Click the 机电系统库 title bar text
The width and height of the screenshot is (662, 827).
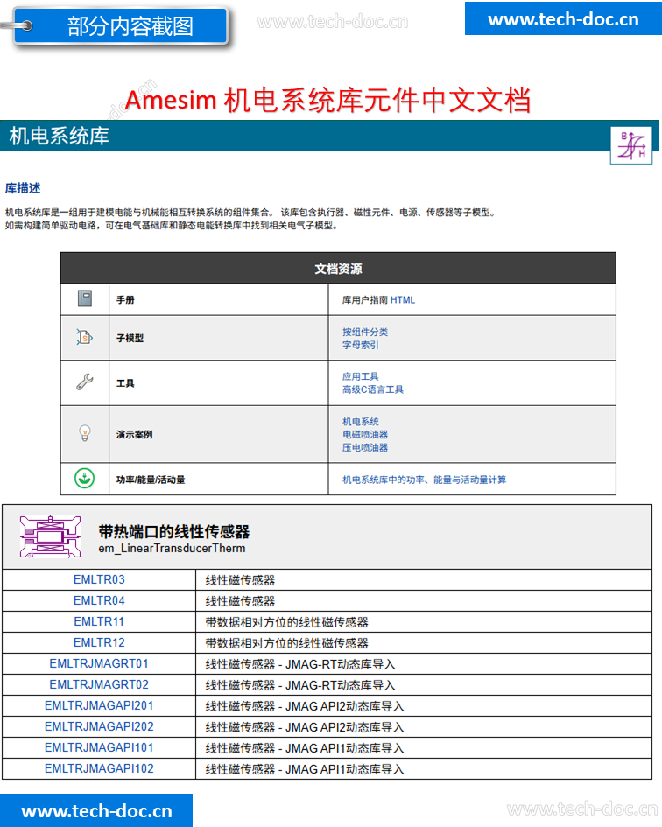pyautogui.click(x=60, y=136)
